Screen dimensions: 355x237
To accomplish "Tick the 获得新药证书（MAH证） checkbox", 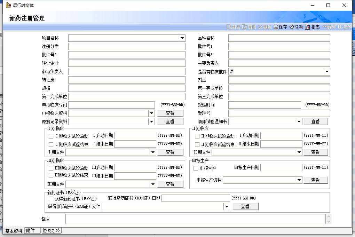I will [x=51, y=199].
